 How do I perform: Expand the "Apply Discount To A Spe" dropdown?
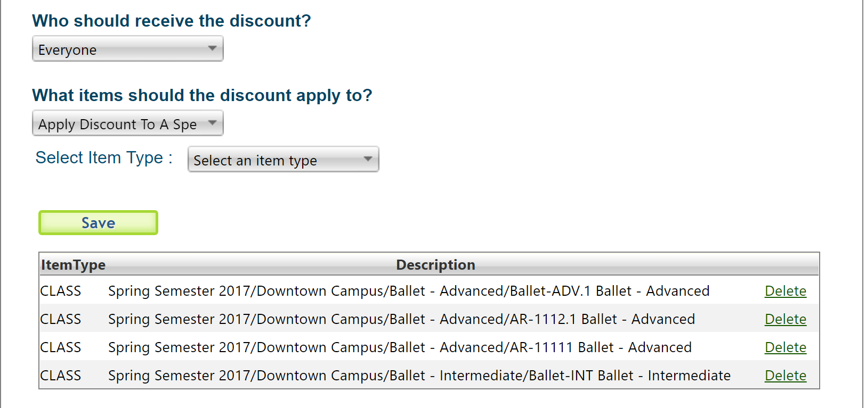(x=127, y=123)
